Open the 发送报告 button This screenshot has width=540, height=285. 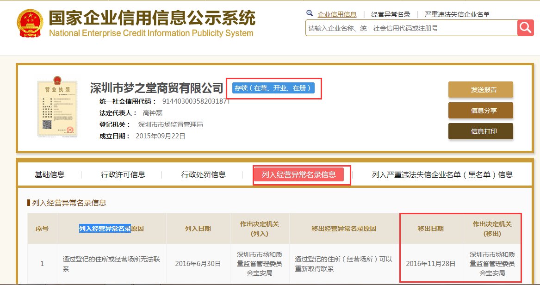(x=480, y=90)
